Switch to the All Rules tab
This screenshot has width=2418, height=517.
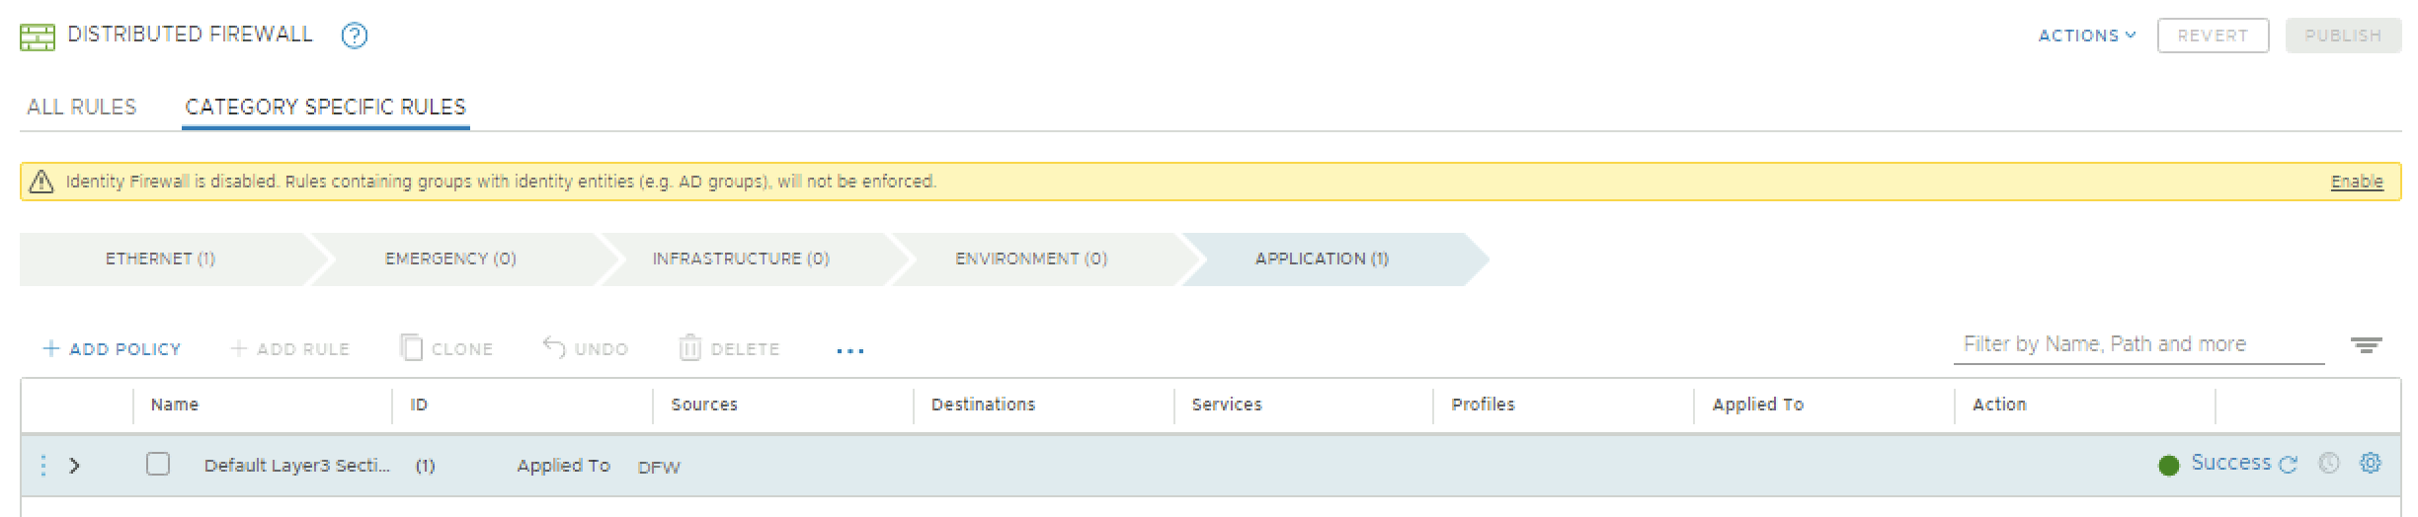(x=81, y=107)
